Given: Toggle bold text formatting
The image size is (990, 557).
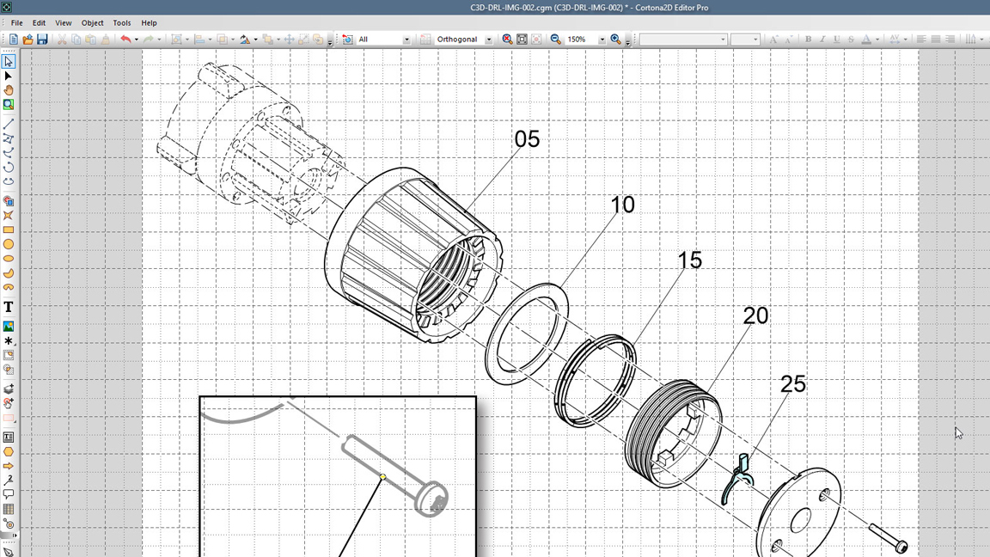Looking at the screenshot, I should point(808,40).
